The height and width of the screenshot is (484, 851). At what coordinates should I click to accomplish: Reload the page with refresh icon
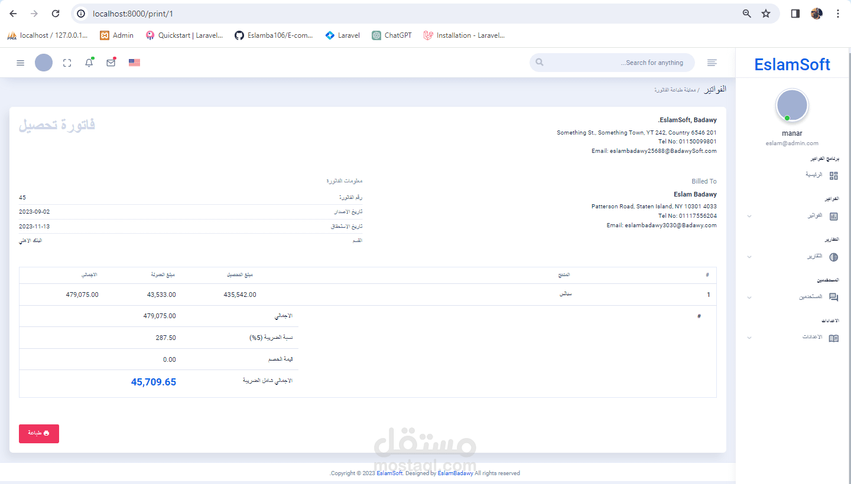click(x=56, y=14)
